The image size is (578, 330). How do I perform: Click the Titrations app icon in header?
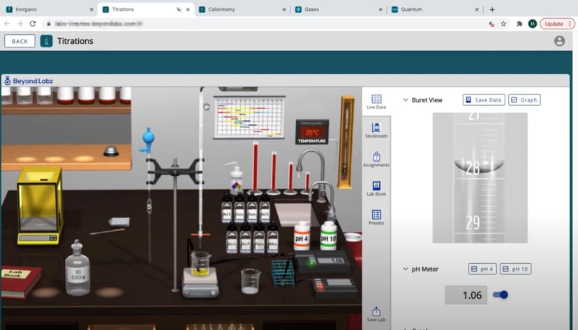pyautogui.click(x=46, y=41)
